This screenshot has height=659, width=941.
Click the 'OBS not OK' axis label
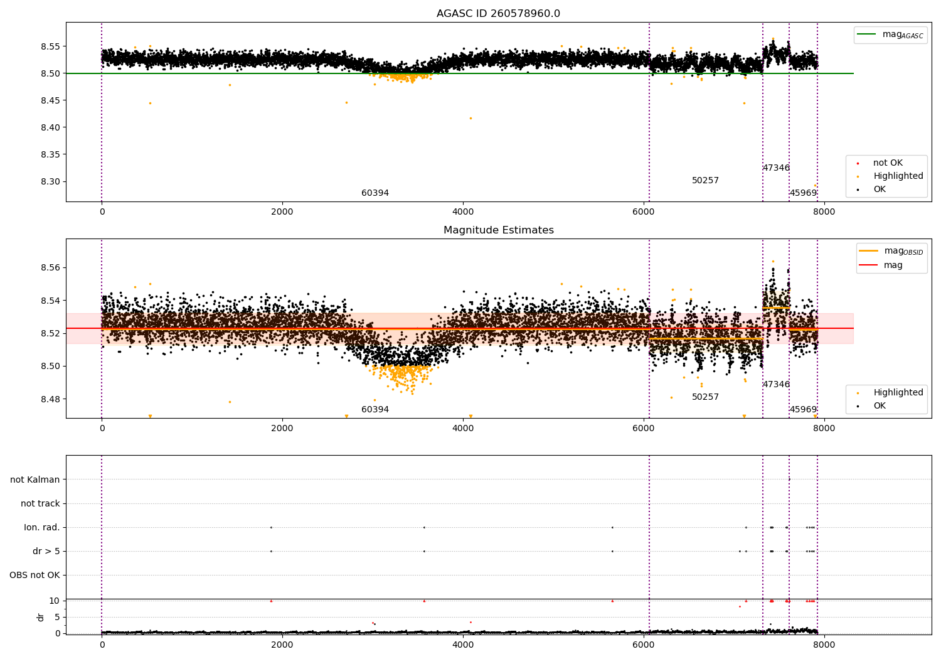tap(35, 576)
